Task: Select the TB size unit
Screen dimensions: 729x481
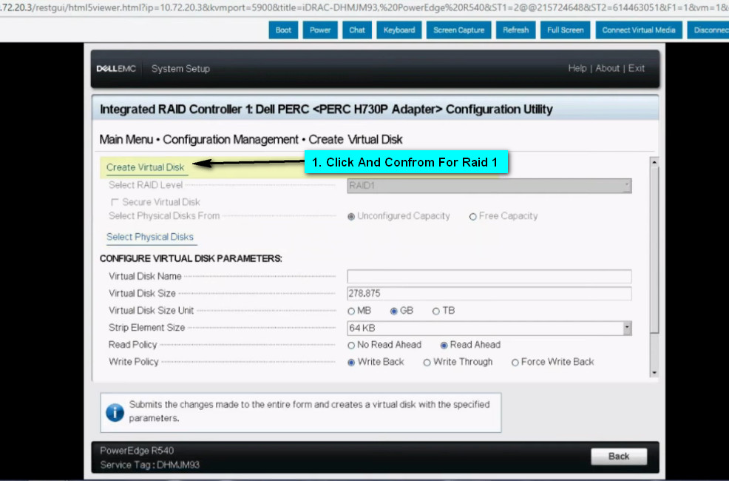Action: (x=435, y=312)
